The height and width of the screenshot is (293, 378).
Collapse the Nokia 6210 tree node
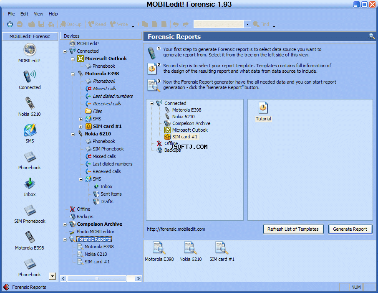tap(73, 134)
